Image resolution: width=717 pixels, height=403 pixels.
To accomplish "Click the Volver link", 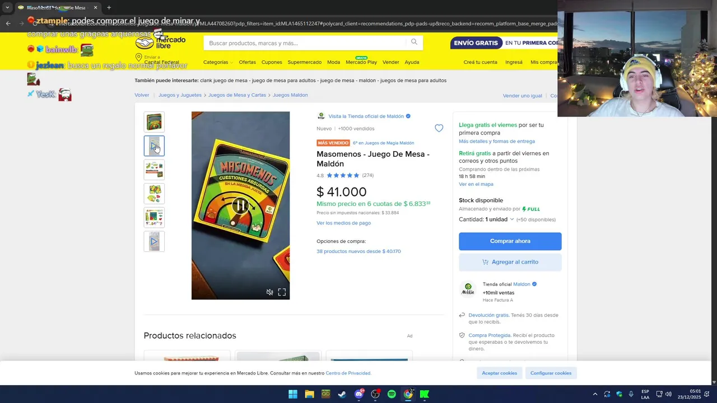I will [142, 95].
